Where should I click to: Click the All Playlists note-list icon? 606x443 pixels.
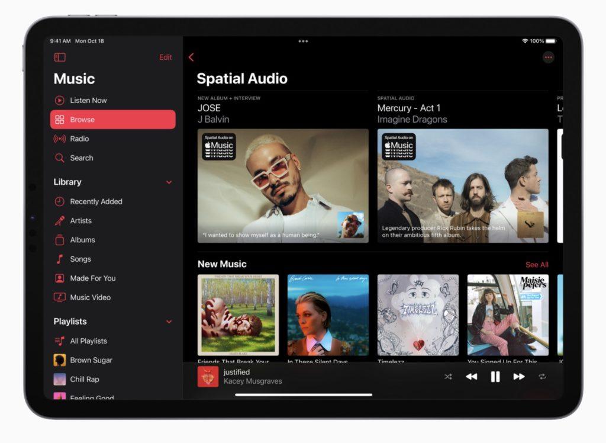(x=60, y=341)
